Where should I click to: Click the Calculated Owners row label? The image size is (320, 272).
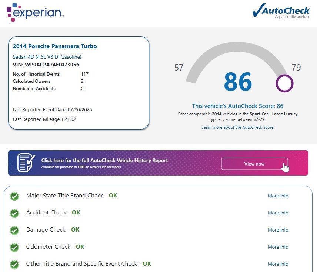coord(31,81)
